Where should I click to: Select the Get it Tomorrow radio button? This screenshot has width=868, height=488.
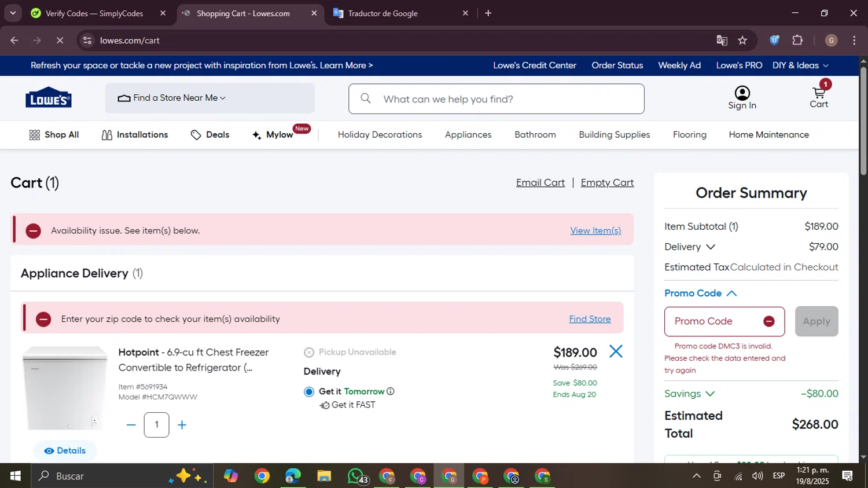(309, 392)
